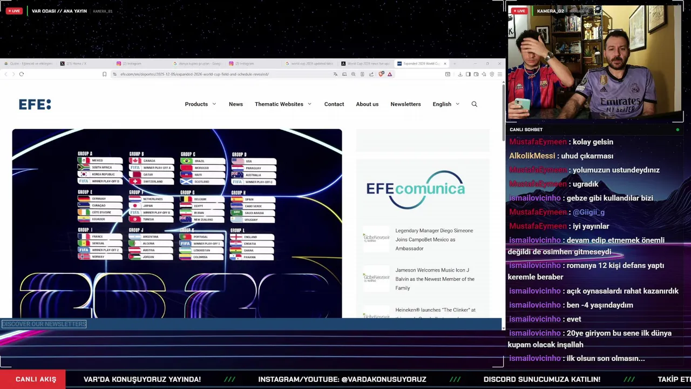The height and width of the screenshot is (389, 691).
Task: Open the downloads icon in the browser toolbar
Action: tap(460, 74)
